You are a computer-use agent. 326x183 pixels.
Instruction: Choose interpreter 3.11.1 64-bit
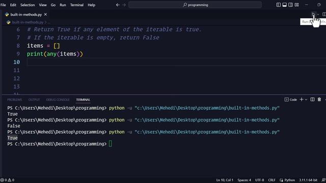[x=308, y=180]
